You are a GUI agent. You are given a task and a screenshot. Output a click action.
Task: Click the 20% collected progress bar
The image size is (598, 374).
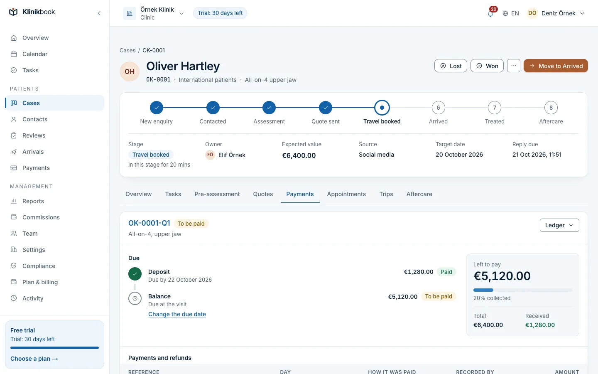(x=523, y=290)
